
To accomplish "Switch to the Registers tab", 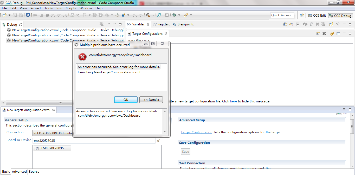I will point(161,24).
